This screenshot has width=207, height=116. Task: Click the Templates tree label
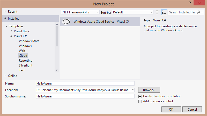[16, 26]
